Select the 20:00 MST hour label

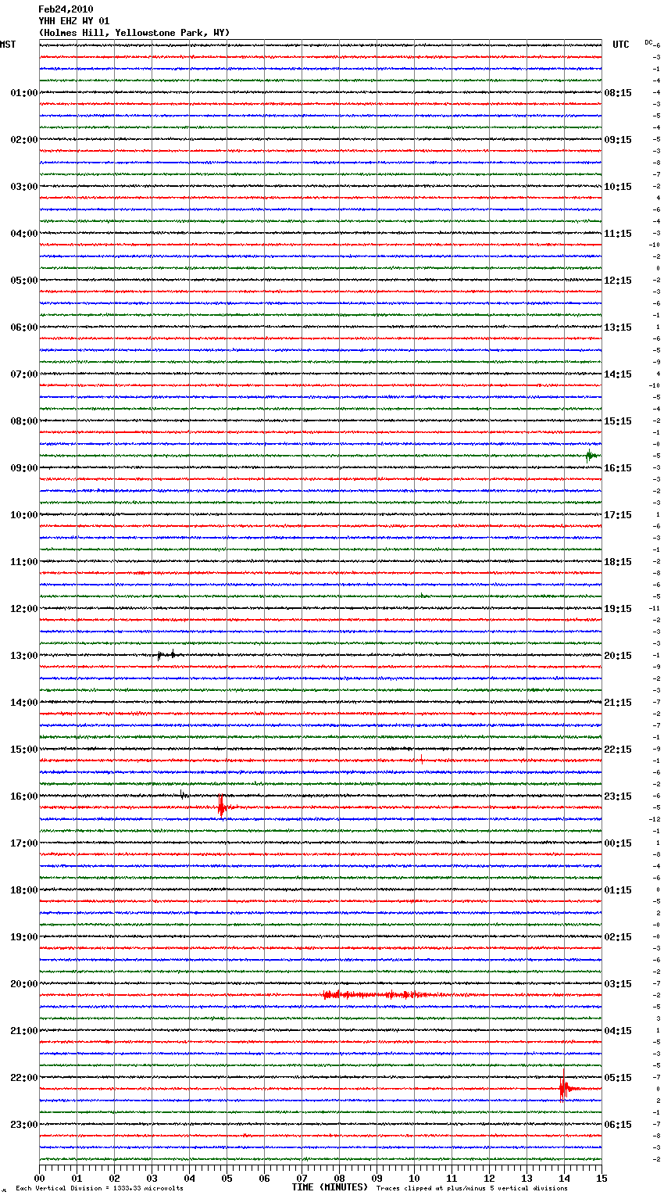24,984
